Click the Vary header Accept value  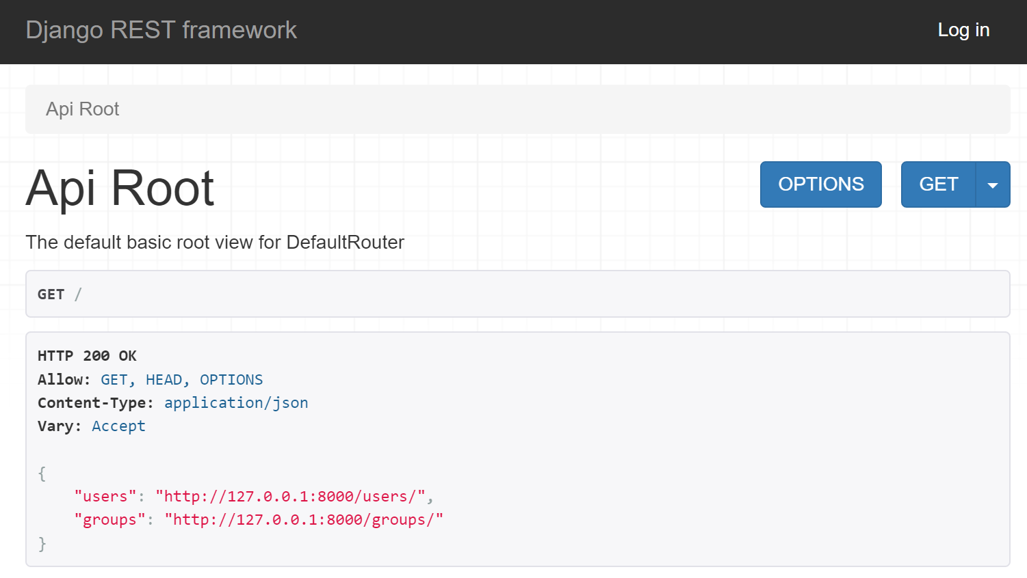pos(118,426)
